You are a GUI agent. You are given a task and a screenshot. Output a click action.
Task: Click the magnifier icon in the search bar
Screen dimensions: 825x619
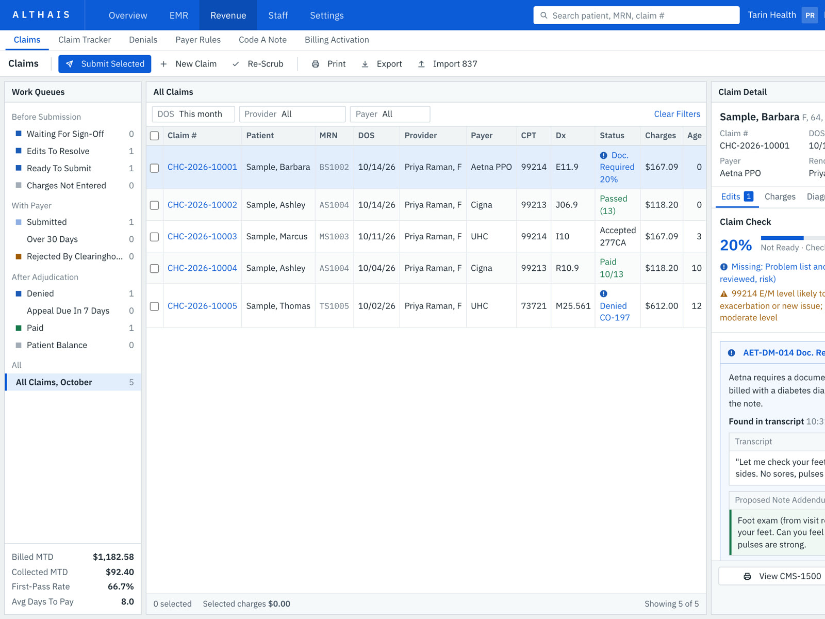click(x=543, y=15)
